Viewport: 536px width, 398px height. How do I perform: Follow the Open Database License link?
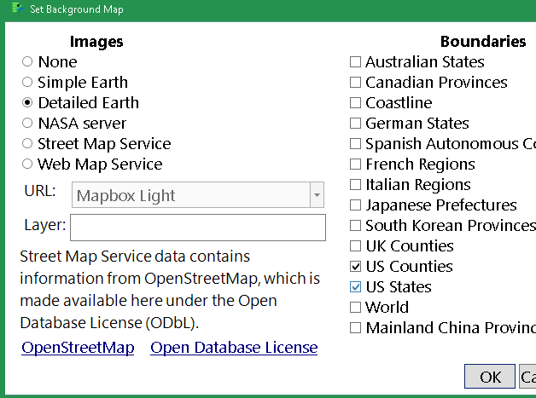pyautogui.click(x=234, y=348)
